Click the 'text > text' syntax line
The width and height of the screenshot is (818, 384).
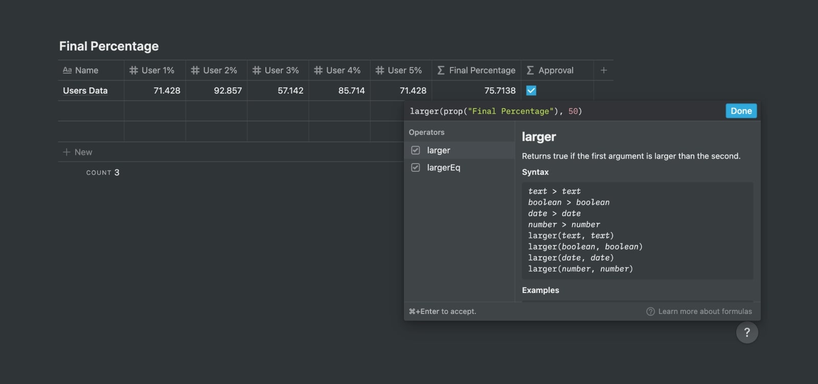pyautogui.click(x=555, y=191)
